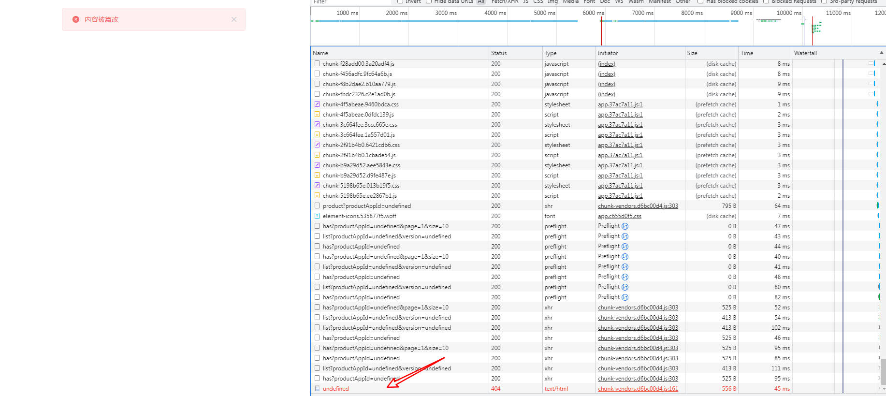Screen dimensions: 886x396
Task: Select the All request type filter
Action: pyautogui.click(x=481, y=1)
